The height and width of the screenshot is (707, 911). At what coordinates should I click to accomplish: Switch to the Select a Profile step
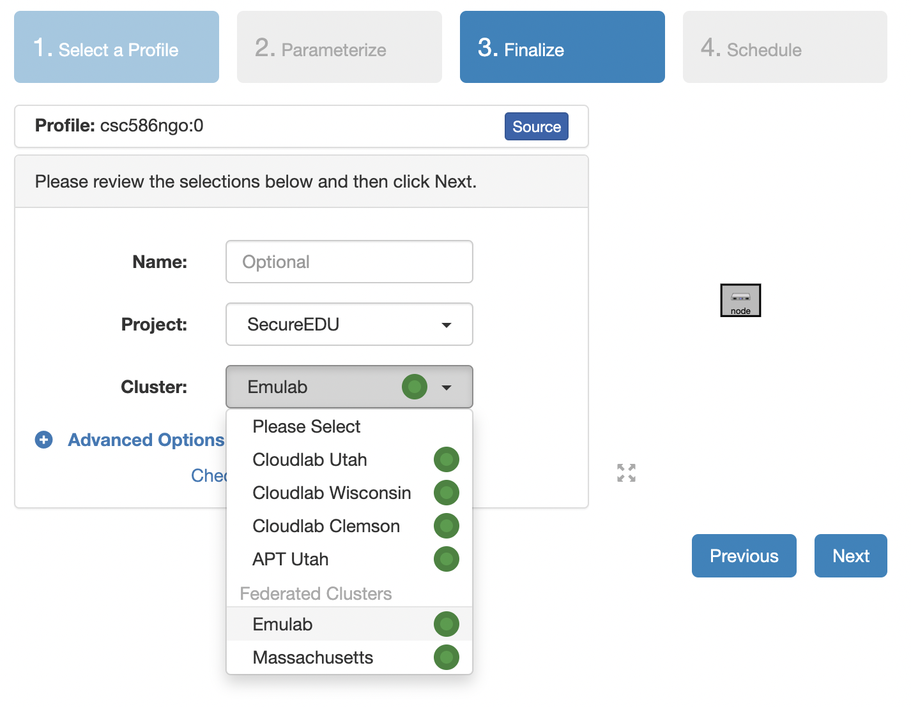coord(116,47)
